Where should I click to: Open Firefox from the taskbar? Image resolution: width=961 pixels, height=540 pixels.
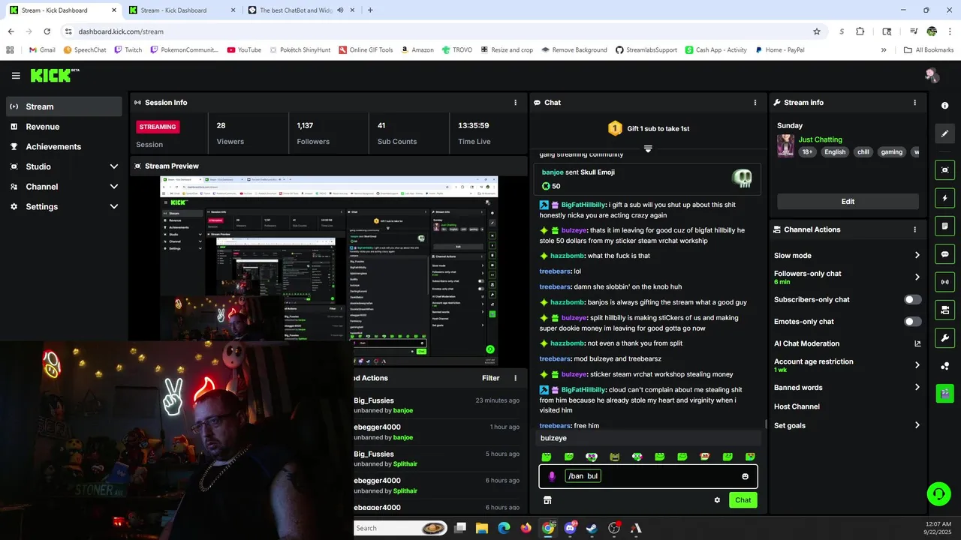coord(526,528)
